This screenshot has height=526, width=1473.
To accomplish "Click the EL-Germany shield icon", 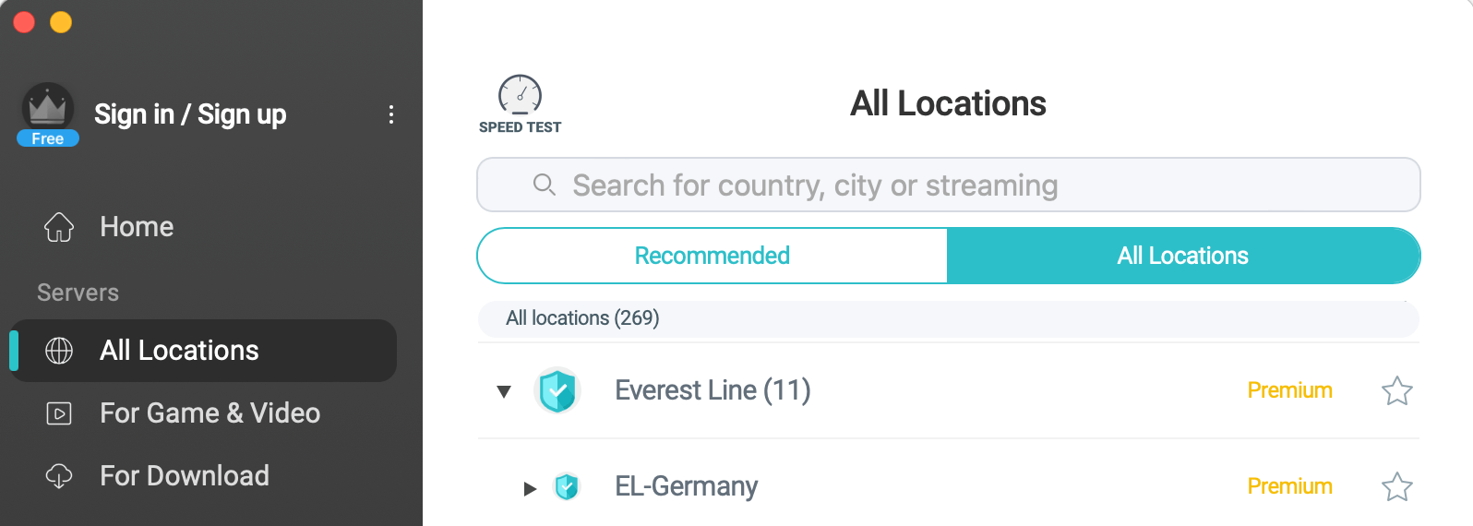I will coord(567,486).
